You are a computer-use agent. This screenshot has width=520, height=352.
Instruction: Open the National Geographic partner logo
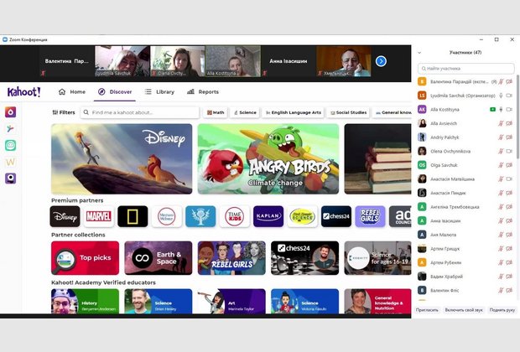tap(133, 216)
